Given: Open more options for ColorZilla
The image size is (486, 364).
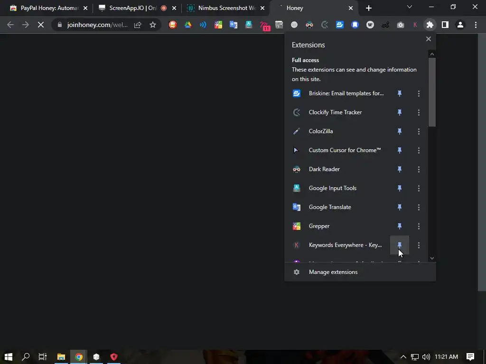Looking at the screenshot, I should click(x=419, y=131).
